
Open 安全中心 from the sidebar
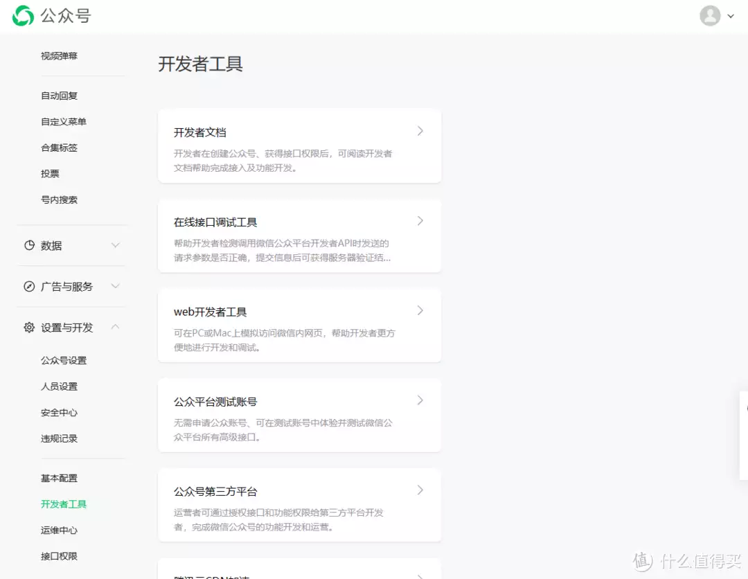59,412
